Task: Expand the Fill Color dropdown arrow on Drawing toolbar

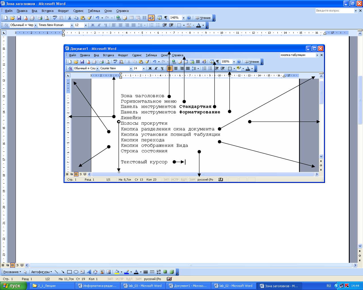Action: click(121, 272)
